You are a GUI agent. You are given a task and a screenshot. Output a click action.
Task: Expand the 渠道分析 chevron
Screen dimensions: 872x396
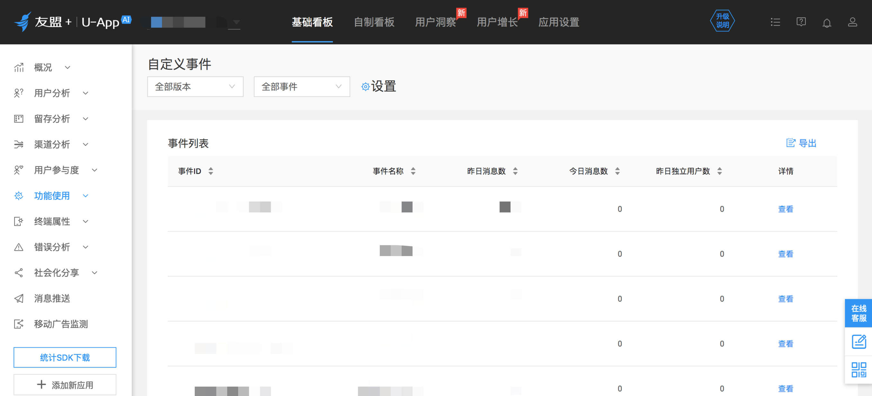86,144
